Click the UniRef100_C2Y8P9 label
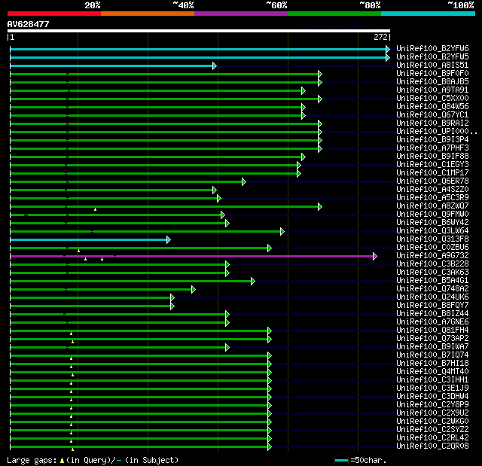 tap(432, 404)
